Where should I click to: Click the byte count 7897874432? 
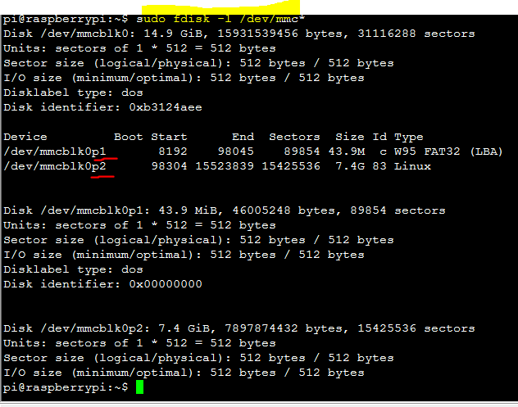point(261,328)
